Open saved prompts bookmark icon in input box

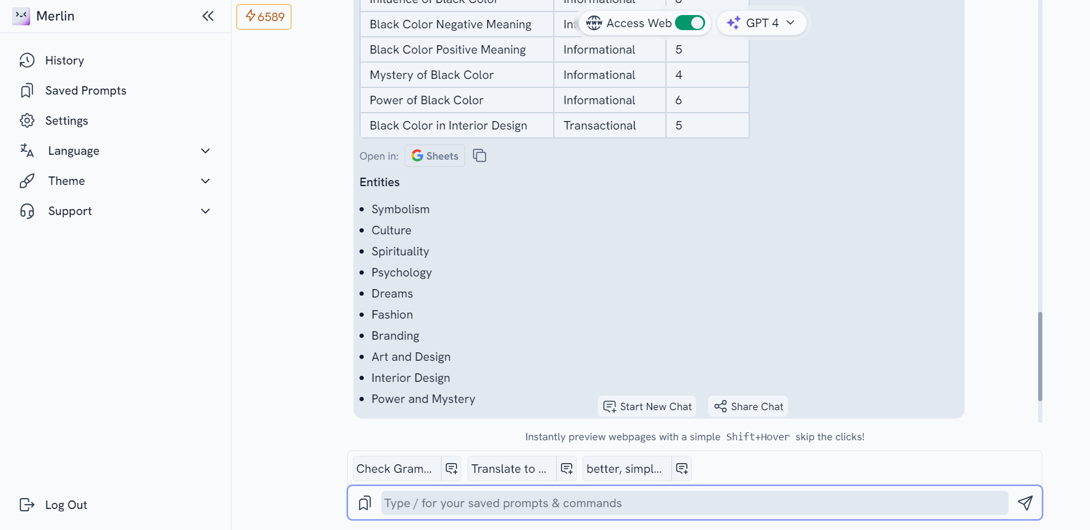coord(365,503)
